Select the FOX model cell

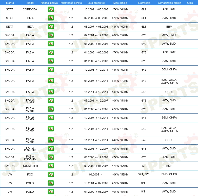point(30,174)
